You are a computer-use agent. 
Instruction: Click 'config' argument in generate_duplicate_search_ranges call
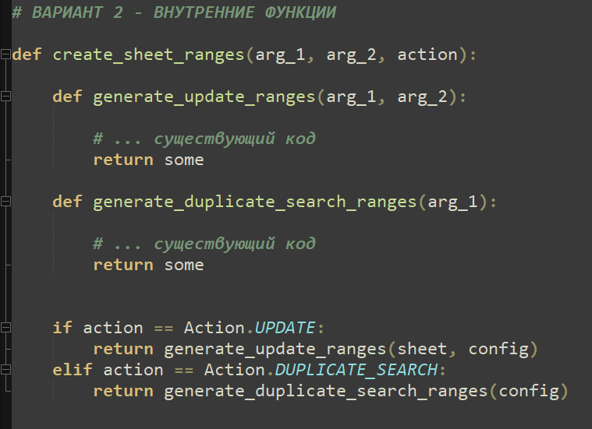tap(529, 391)
